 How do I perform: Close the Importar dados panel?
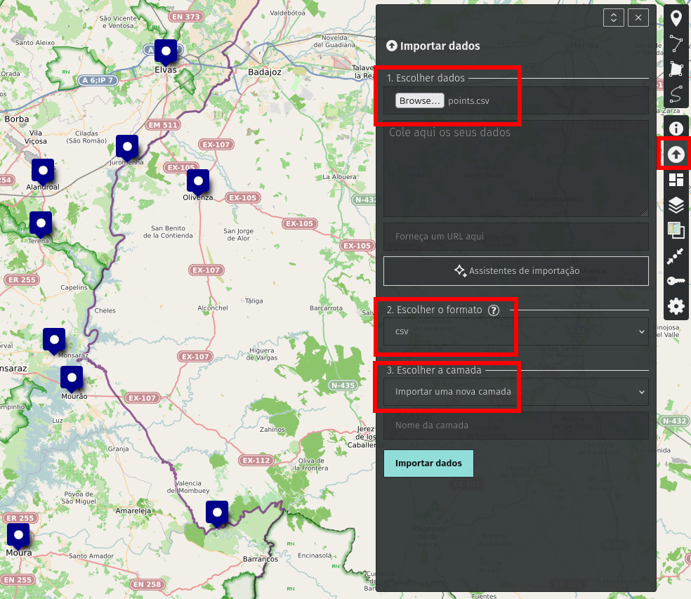tap(638, 18)
